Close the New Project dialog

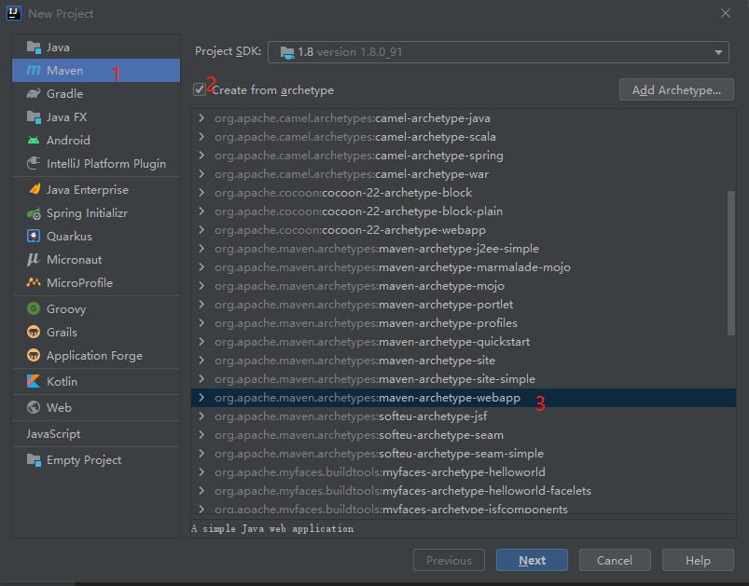click(x=726, y=13)
